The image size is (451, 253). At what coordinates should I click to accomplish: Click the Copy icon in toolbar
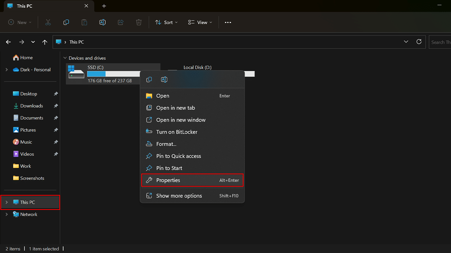click(x=66, y=22)
